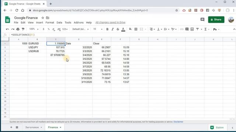Click All changes saved in Drive link
This screenshot has width=236, height=132.
tap(110, 22)
